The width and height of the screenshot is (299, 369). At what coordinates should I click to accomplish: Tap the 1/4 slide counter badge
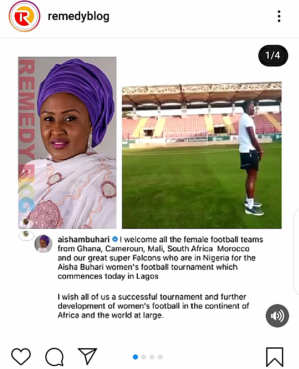tap(273, 56)
